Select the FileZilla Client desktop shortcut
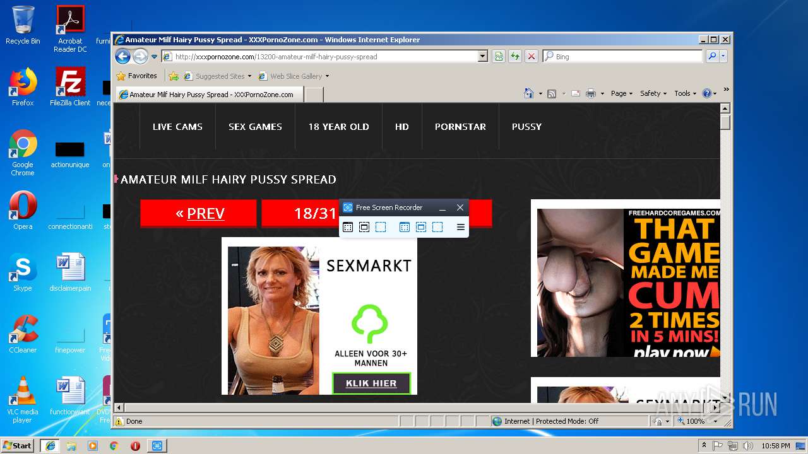Screen dimensions: 808x454 70,87
